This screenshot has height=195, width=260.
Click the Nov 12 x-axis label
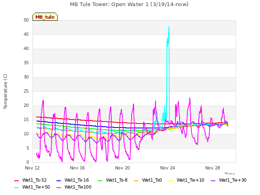(32, 168)
